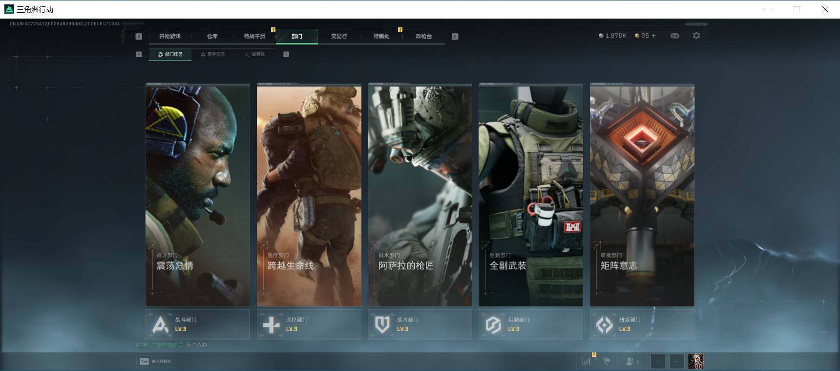Click the expand corner icon on 震荡危情 card
The image size is (840, 371).
153,245
